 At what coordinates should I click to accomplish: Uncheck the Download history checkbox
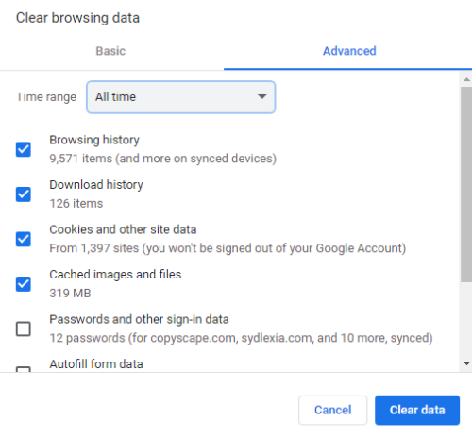click(x=24, y=194)
